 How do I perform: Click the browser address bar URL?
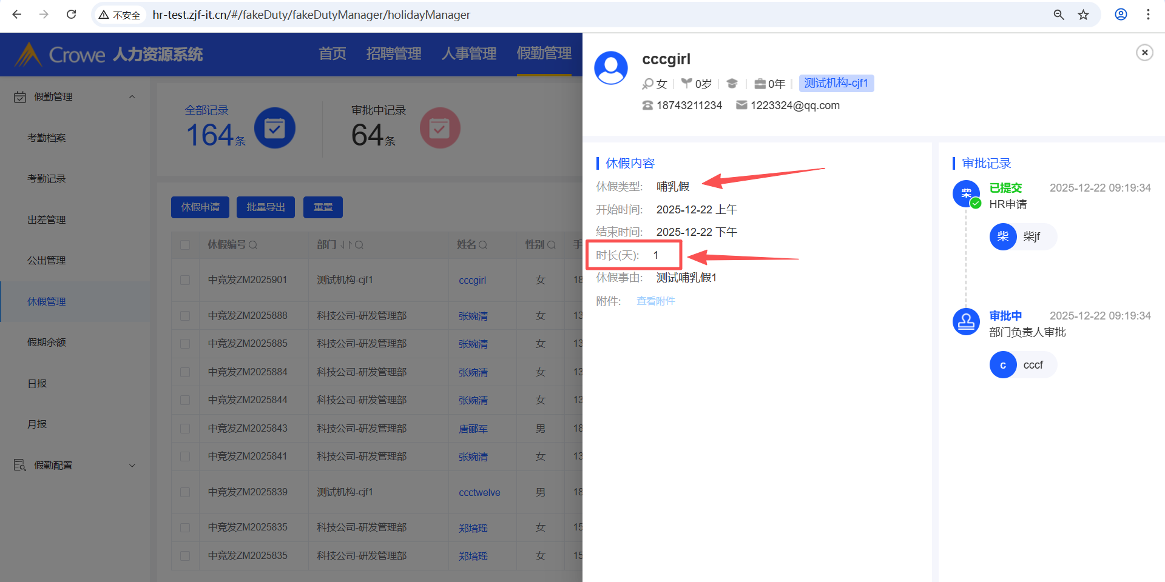click(x=311, y=15)
